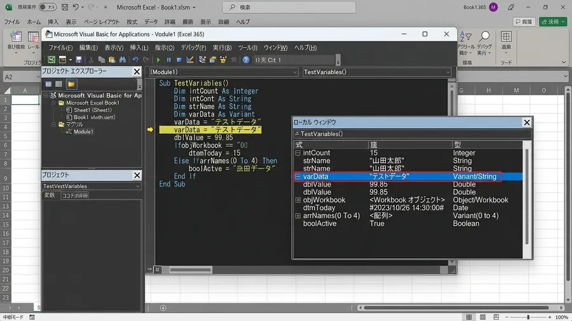Screen dimensions: 572x321
Task: Open the VBA Debug menu デバッグ
Action: coord(193,48)
